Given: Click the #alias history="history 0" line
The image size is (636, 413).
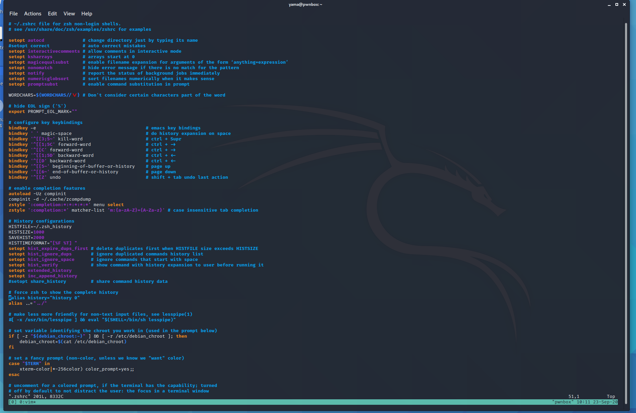Looking at the screenshot, I should click(x=44, y=298).
